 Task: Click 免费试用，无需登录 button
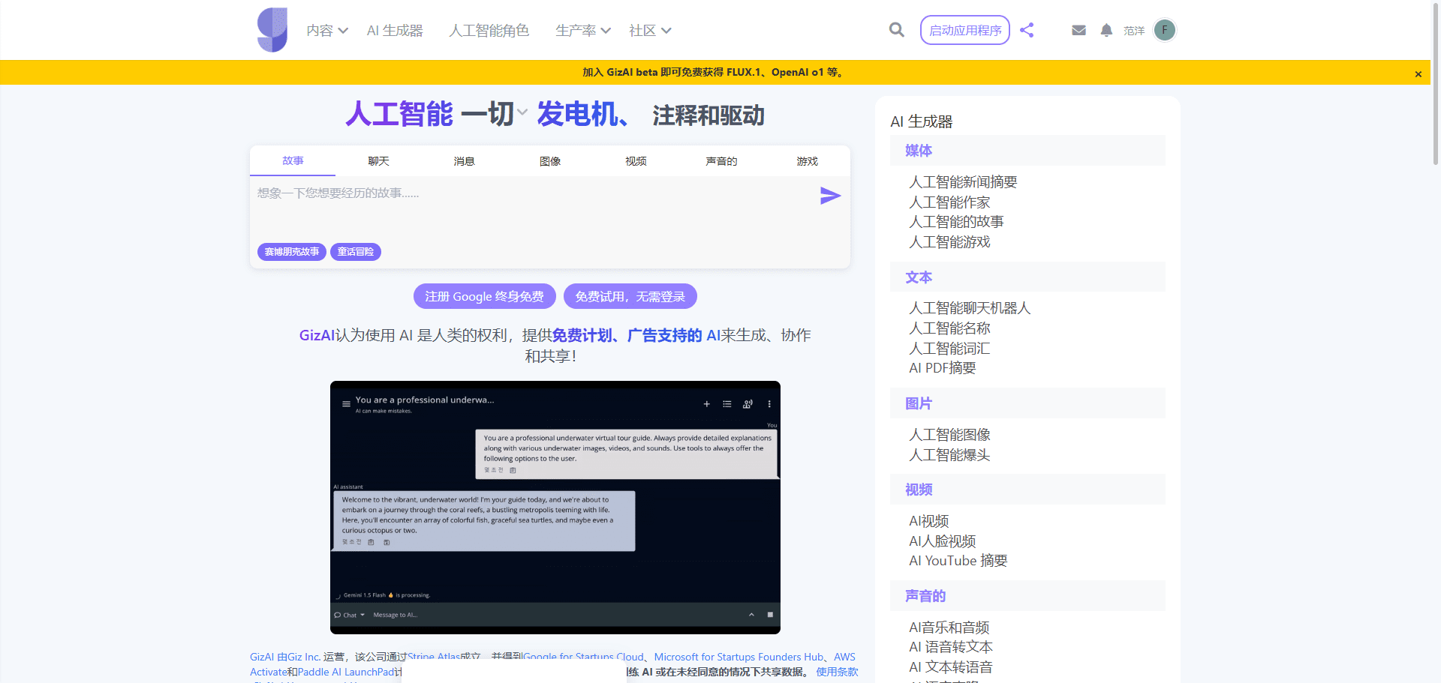(x=630, y=296)
